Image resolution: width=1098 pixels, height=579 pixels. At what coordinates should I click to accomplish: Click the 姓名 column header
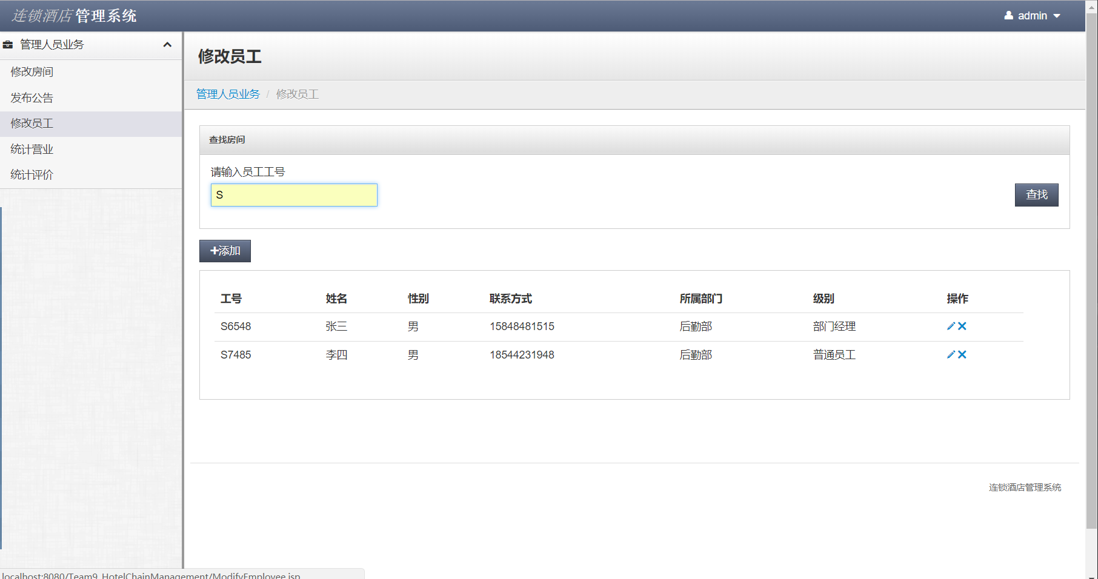(336, 299)
